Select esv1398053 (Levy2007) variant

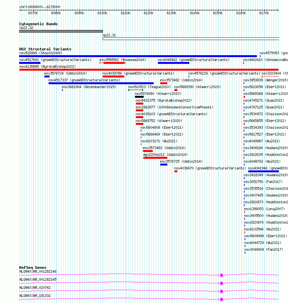coord(264,209)
